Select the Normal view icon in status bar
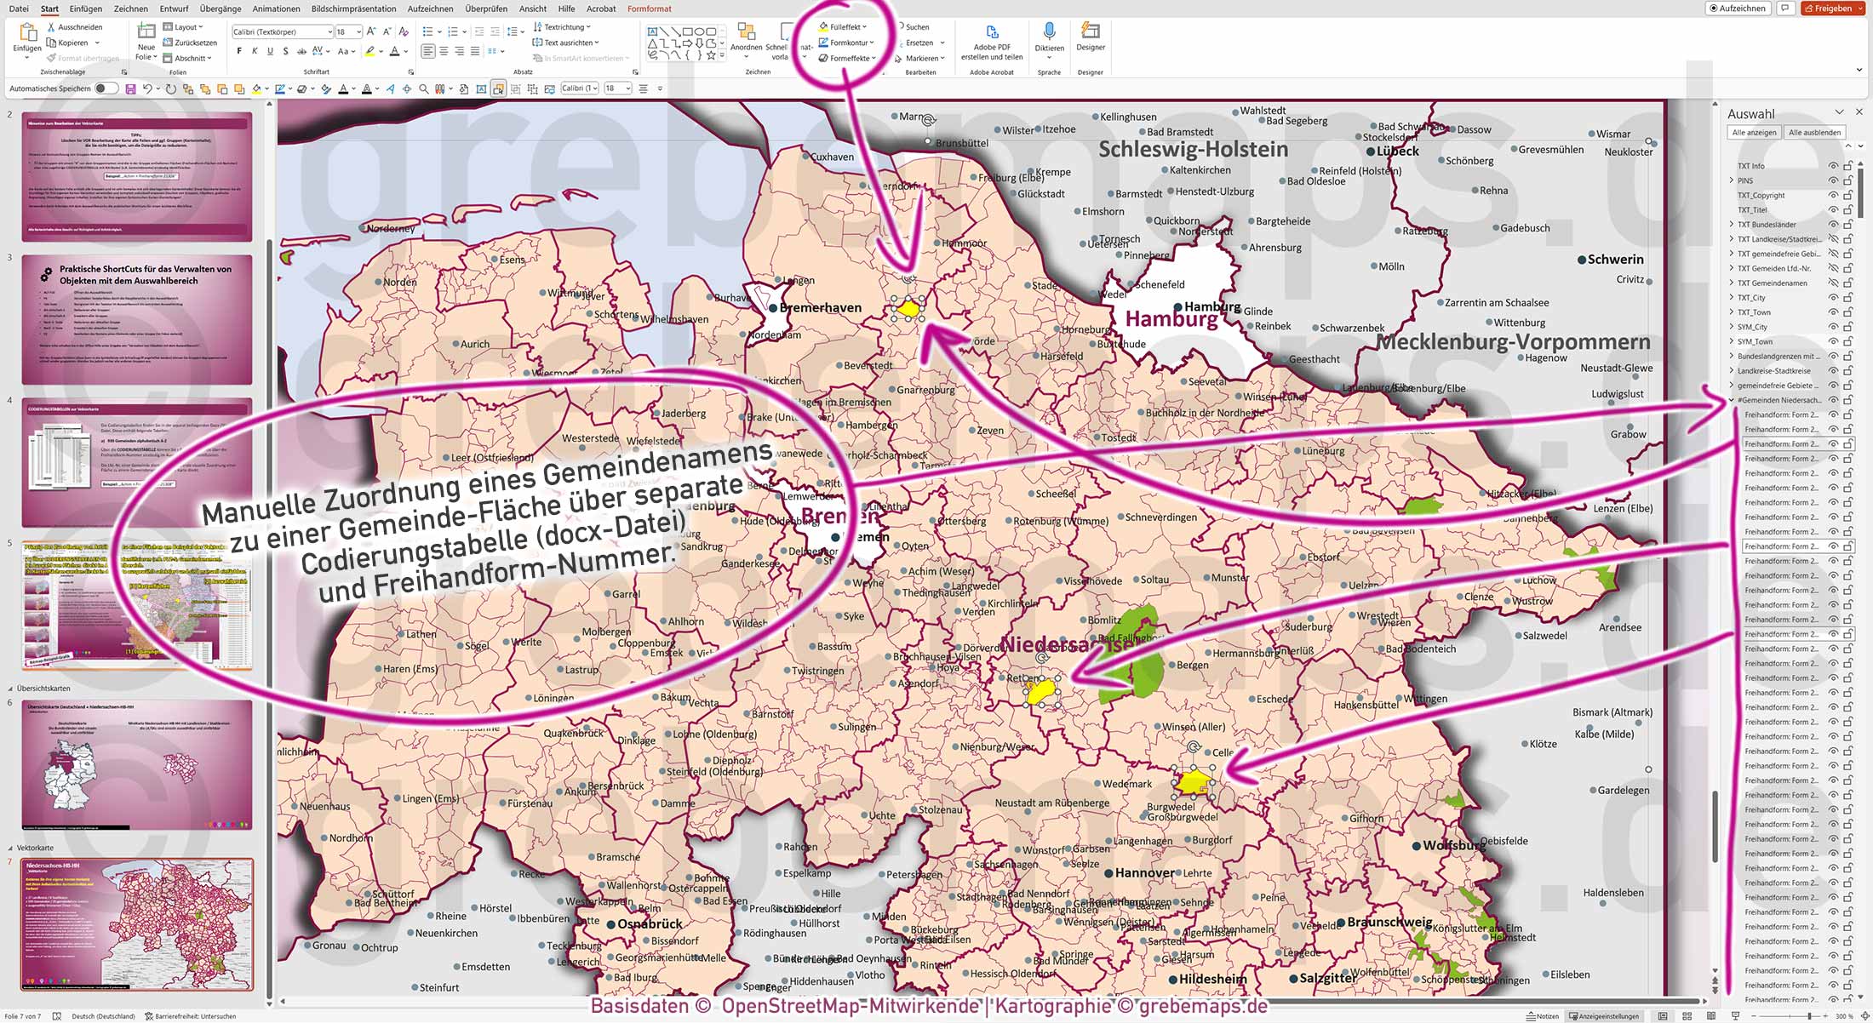The height and width of the screenshot is (1023, 1873). (1663, 1016)
